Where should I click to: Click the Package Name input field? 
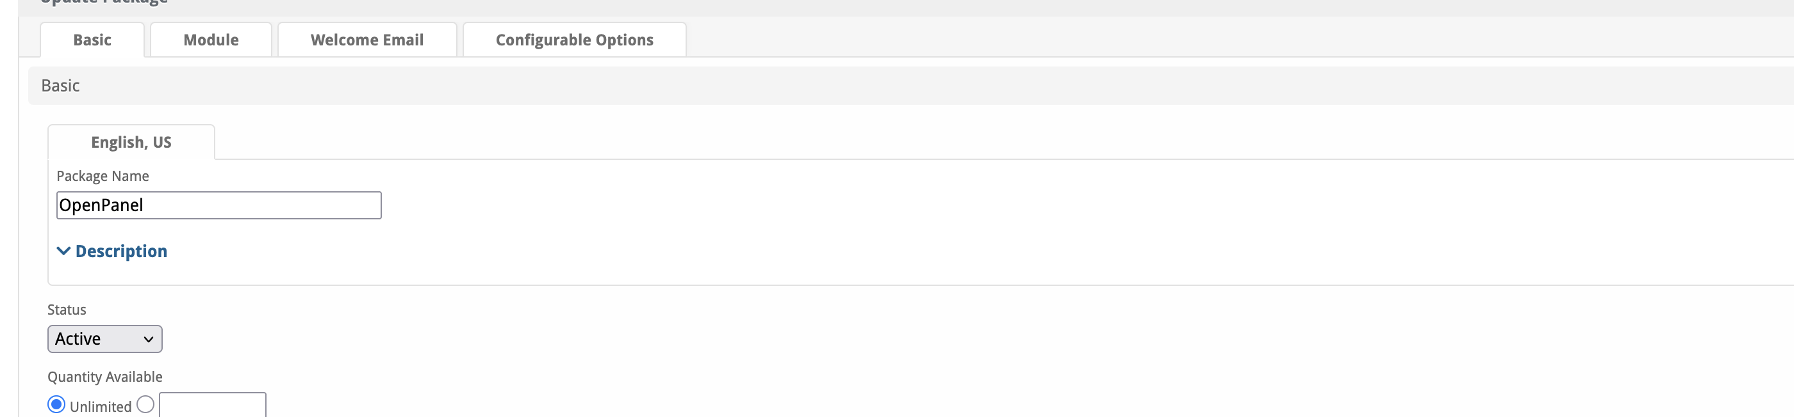click(218, 205)
